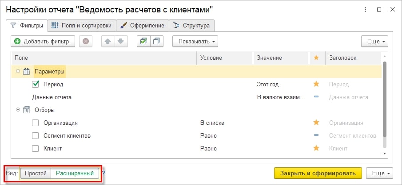The width and height of the screenshot is (402, 185).
Task: Click the scrollbar down arrow
Action: click(384, 153)
